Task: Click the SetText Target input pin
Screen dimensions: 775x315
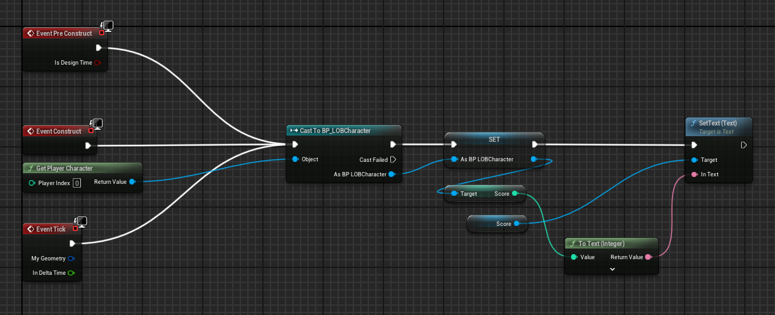Action: (694, 160)
